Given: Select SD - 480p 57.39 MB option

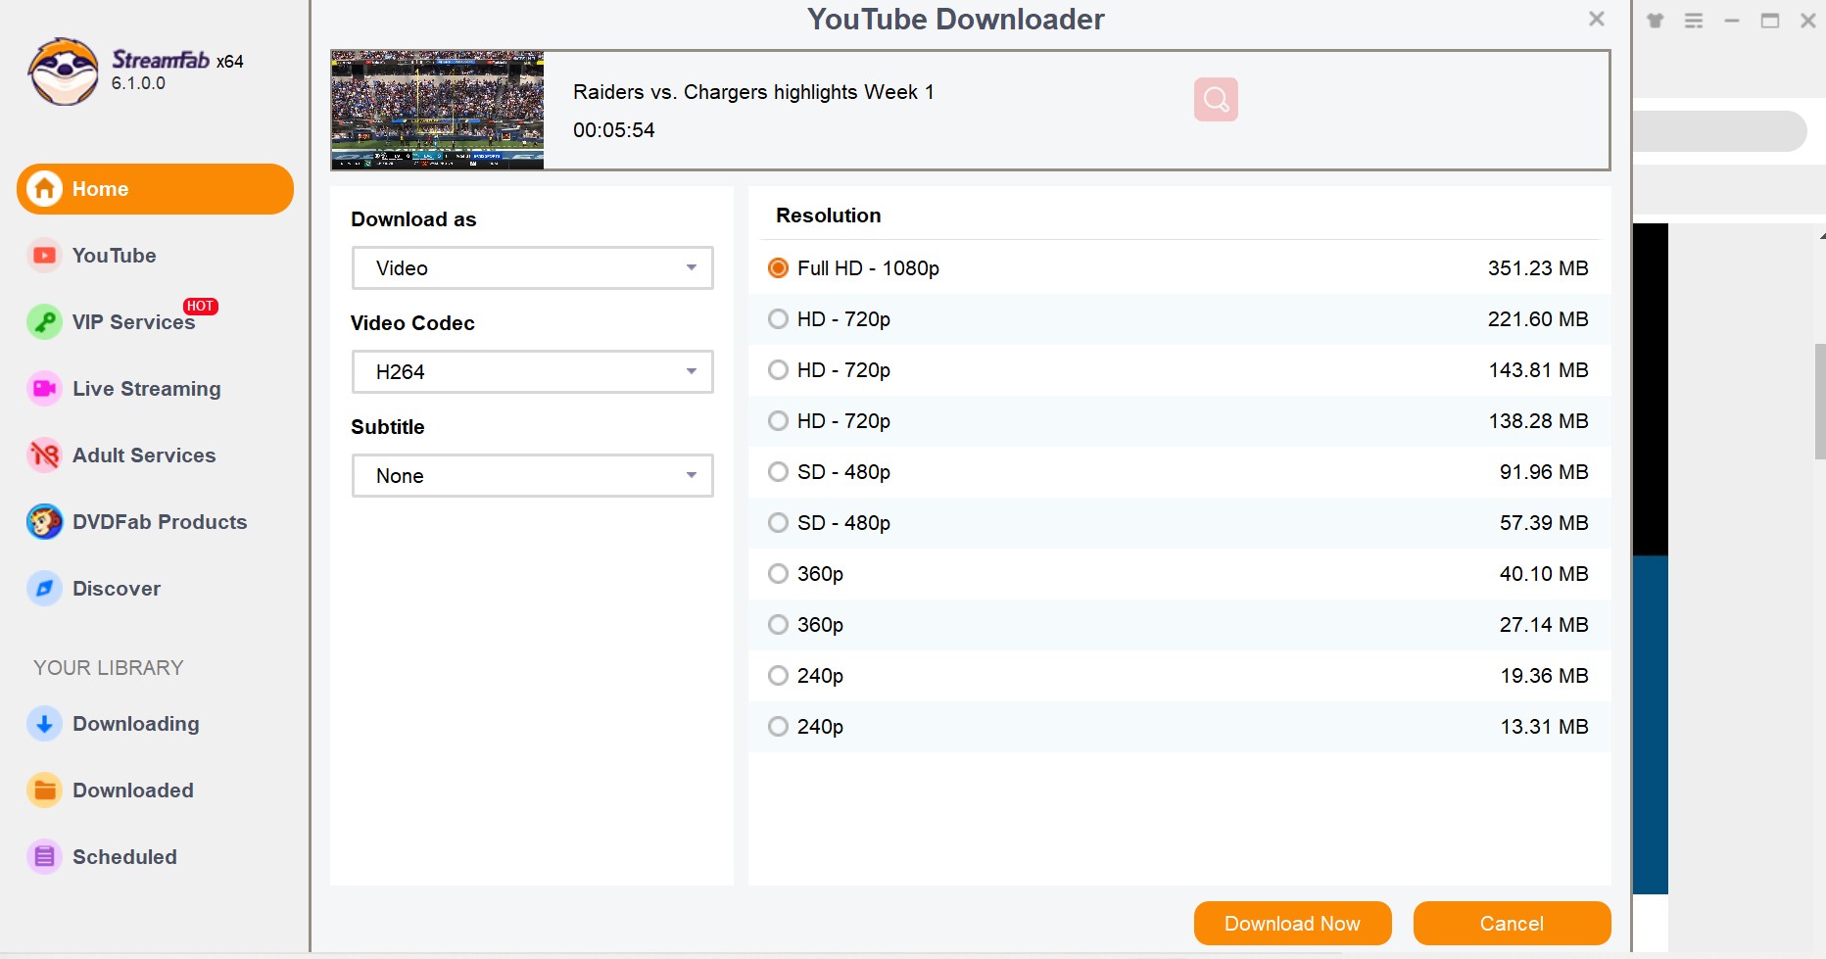Looking at the screenshot, I should (x=1179, y=523).
